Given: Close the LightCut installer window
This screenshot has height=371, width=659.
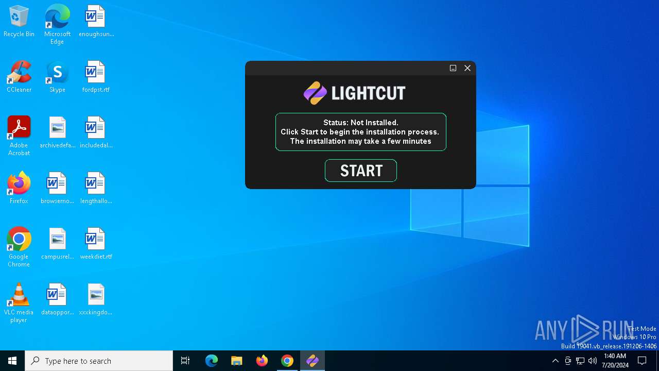Looking at the screenshot, I should (467, 68).
